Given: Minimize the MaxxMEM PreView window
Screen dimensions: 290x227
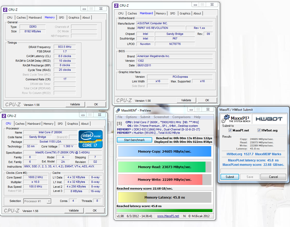Looking at the screenshot, I should click(191, 109).
